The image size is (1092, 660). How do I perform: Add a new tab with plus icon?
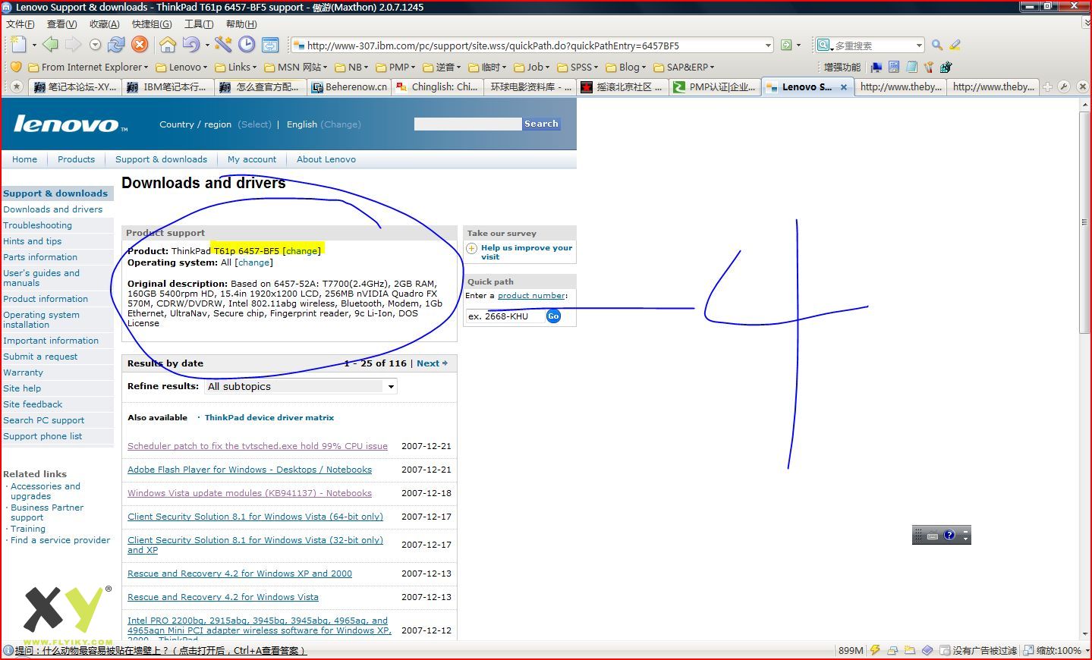(x=1047, y=86)
